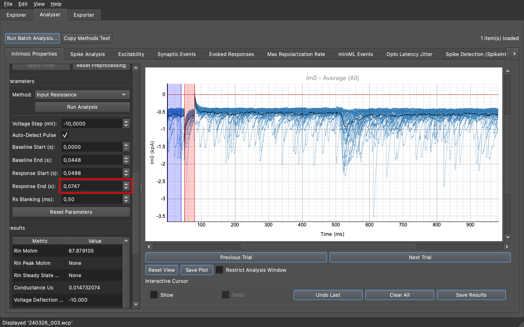524x327 pixels.
Task: Decrease Rs Blanking value
Action: tap(126, 202)
